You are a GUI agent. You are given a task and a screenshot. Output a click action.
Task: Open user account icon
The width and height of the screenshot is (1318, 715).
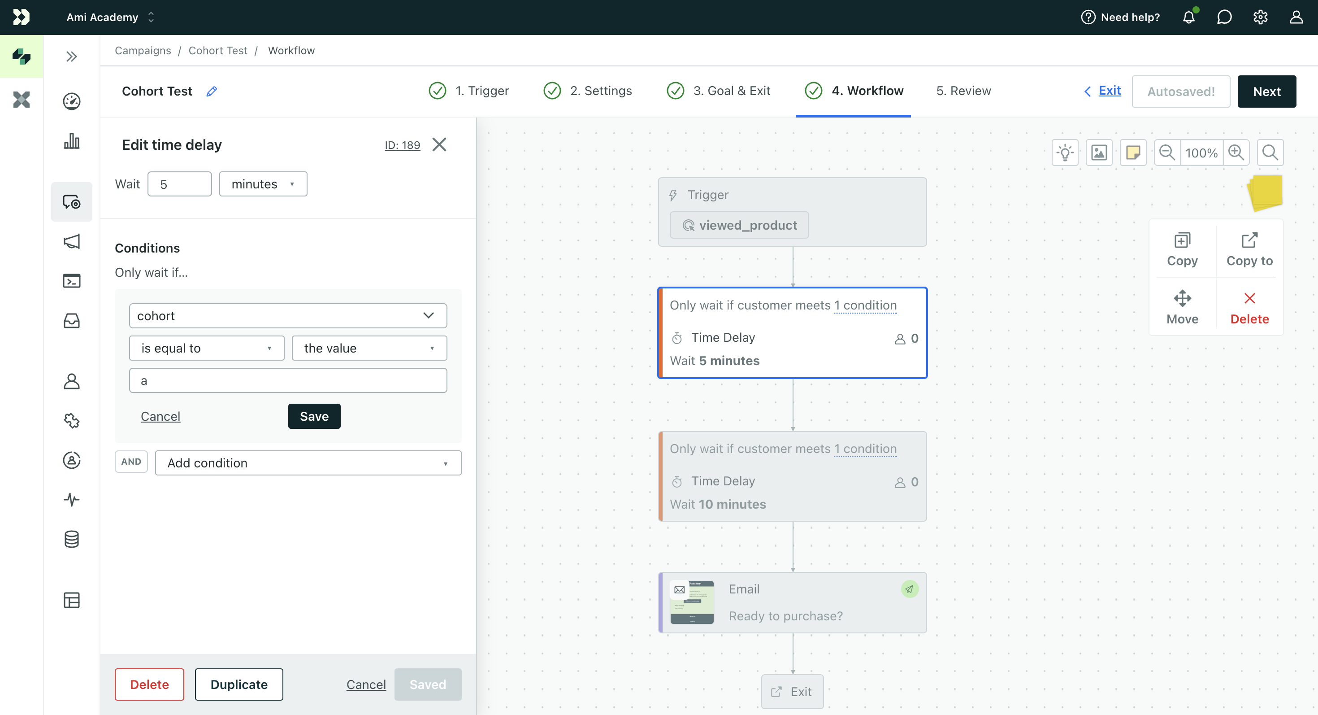click(1296, 17)
